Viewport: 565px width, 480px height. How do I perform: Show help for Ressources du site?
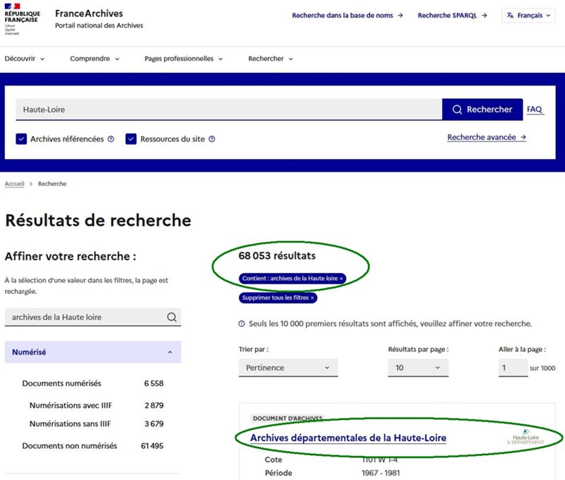click(212, 139)
